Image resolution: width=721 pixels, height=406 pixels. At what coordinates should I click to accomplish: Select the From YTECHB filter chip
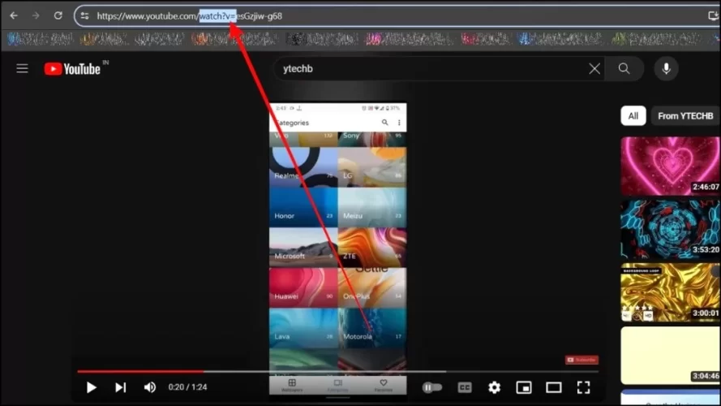685,116
